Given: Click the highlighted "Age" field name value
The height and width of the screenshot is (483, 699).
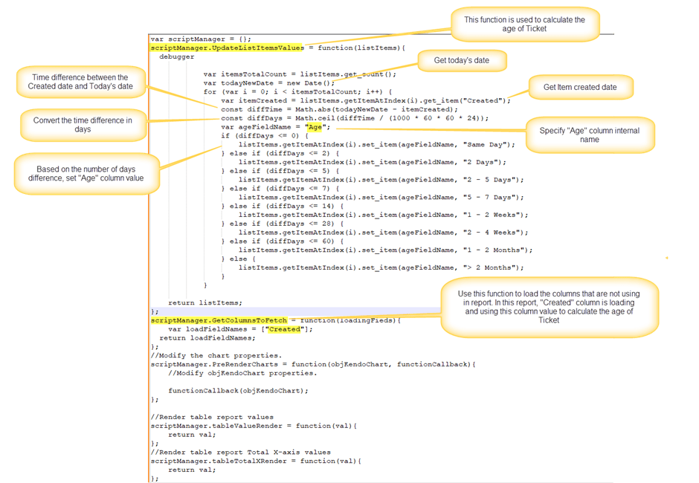Looking at the screenshot, I should (x=315, y=126).
